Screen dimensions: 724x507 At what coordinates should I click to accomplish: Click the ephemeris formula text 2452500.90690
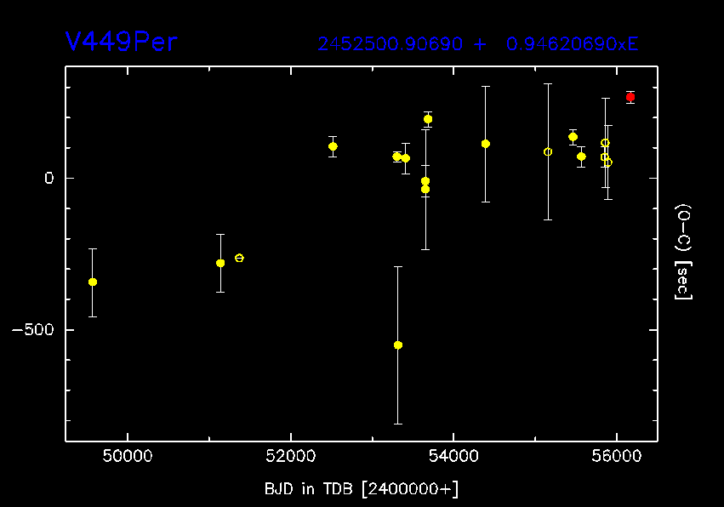pyautogui.click(x=391, y=44)
